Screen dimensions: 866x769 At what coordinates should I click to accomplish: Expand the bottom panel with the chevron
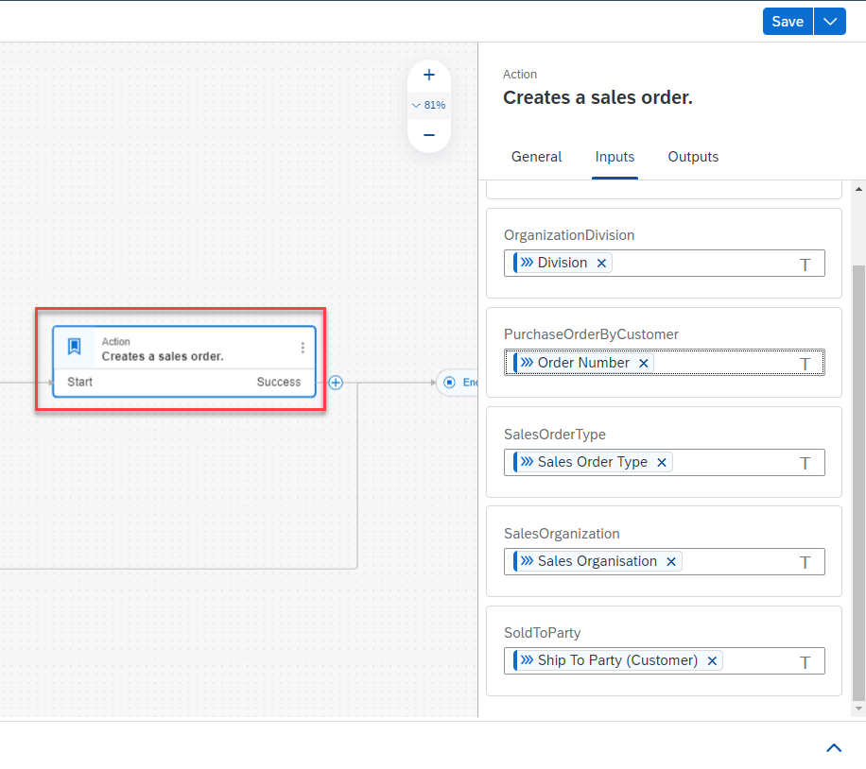click(x=834, y=747)
